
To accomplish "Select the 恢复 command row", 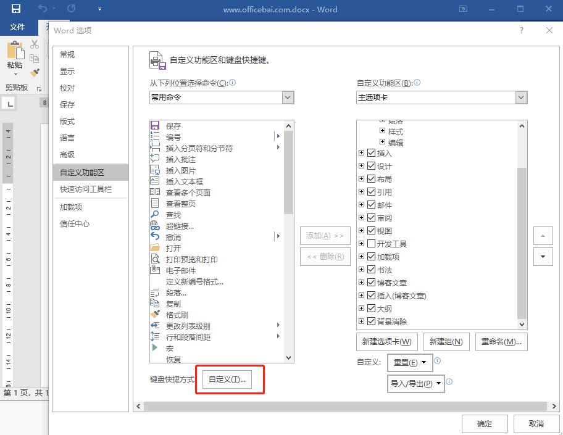I will pyautogui.click(x=217, y=359).
